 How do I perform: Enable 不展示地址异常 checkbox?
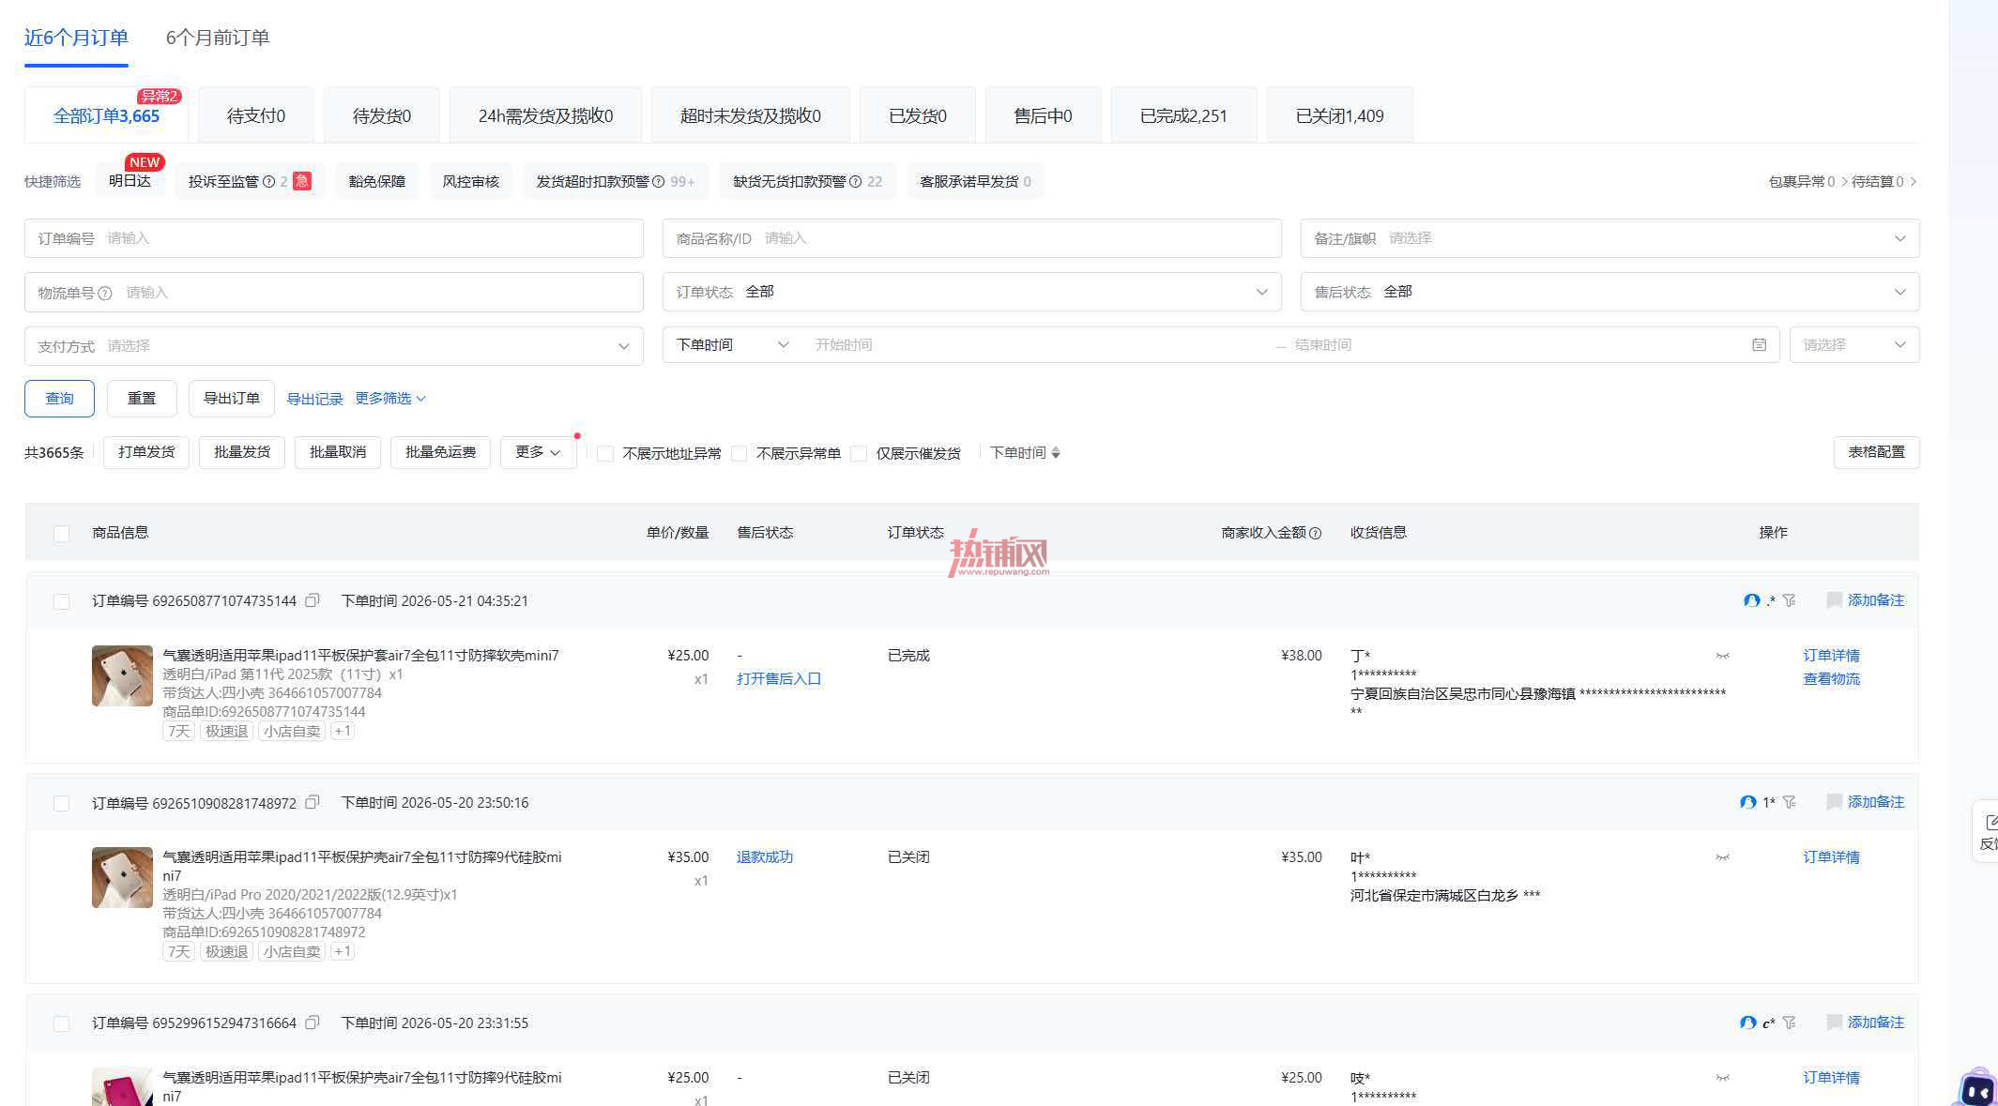(605, 454)
